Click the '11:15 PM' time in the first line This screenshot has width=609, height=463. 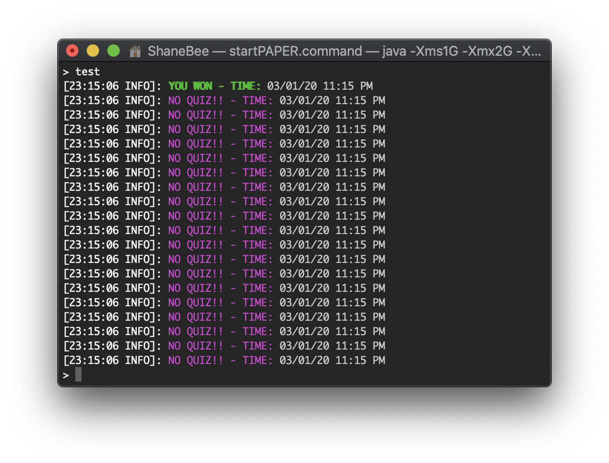349,86
